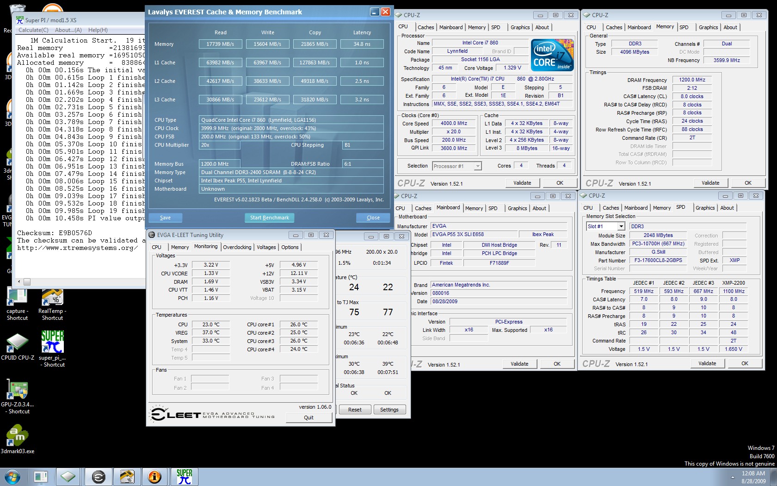Image resolution: width=777 pixels, height=486 pixels.
Task: Click Part Number F3-17600CL8-2GBPS field
Action: (x=658, y=260)
